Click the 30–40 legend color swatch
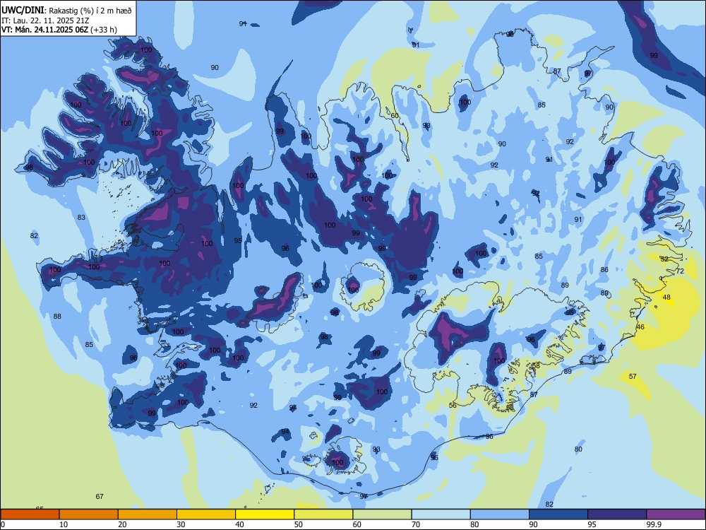This screenshot has height=530, width=706. [x=206, y=514]
